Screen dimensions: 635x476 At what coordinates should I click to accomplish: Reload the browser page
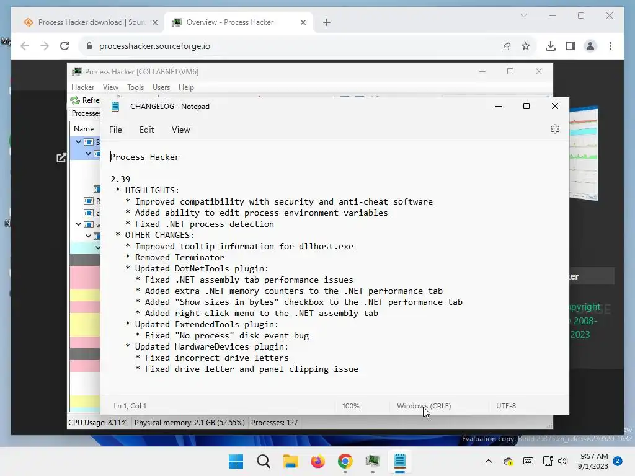[64, 46]
